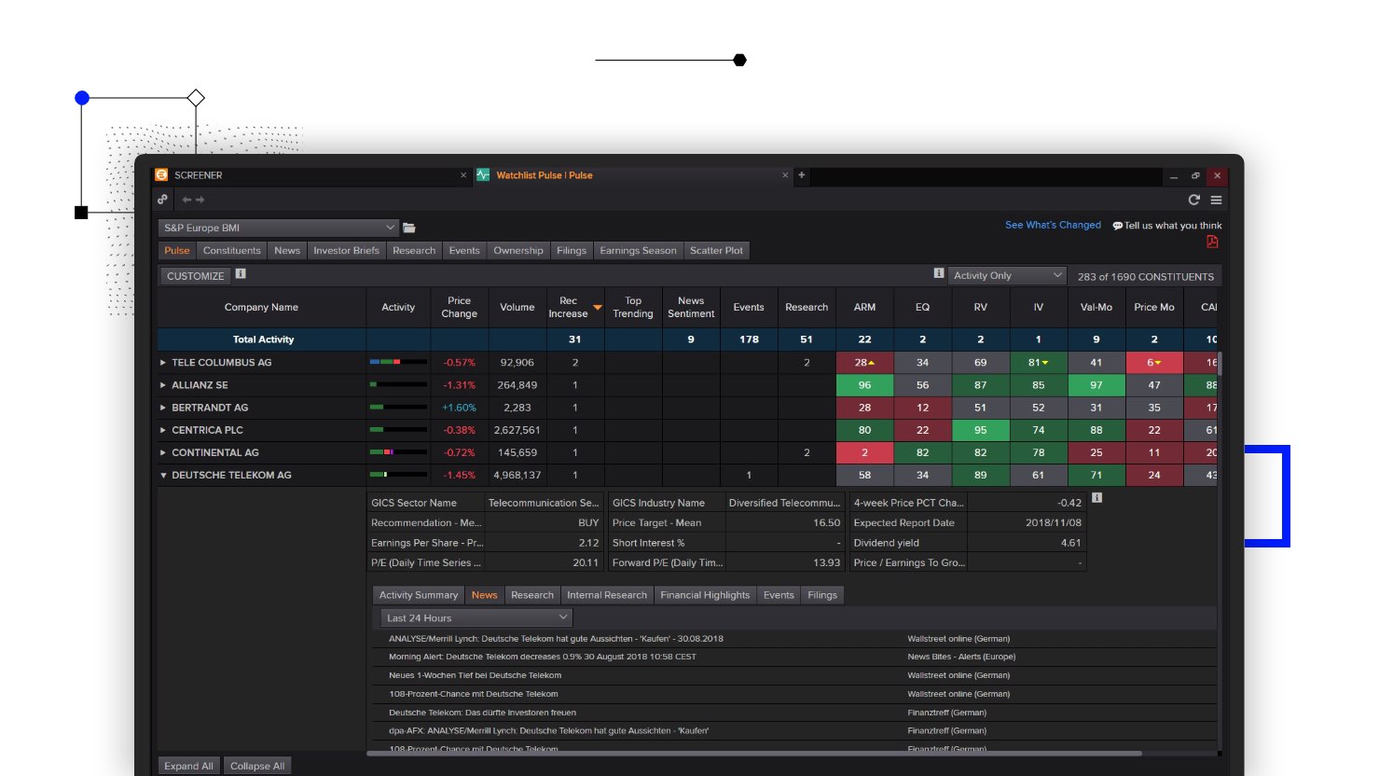Sort by Price Change column header
This screenshot has height=776, width=1379.
click(x=459, y=307)
